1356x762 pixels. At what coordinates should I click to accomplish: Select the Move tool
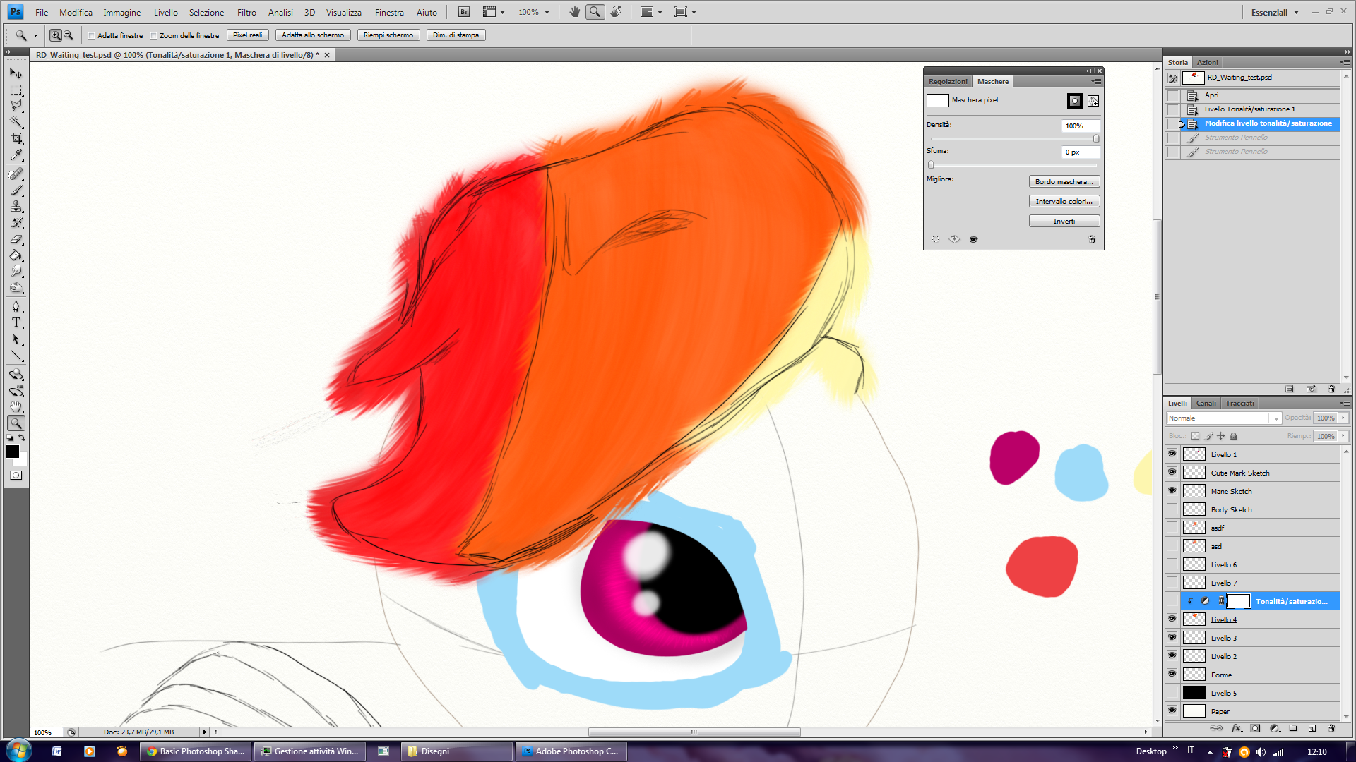click(16, 73)
